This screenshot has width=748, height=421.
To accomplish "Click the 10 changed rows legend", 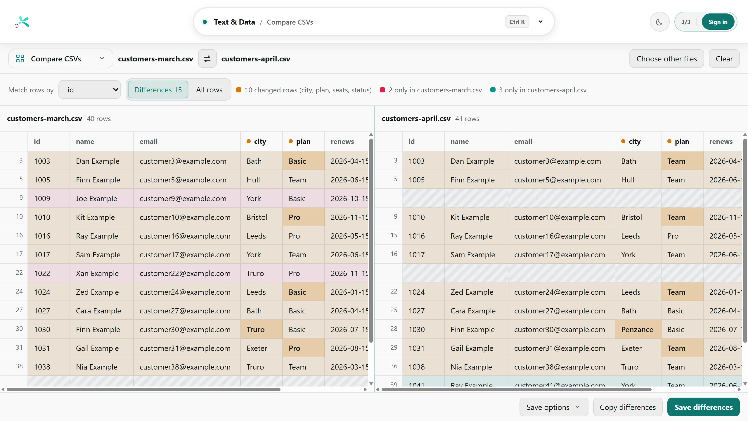I will pyautogui.click(x=304, y=90).
